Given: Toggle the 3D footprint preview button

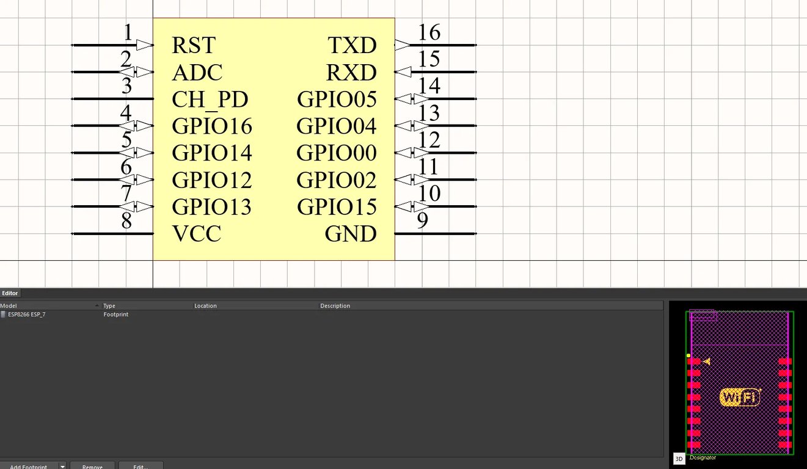Looking at the screenshot, I should pyautogui.click(x=679, y=459).
